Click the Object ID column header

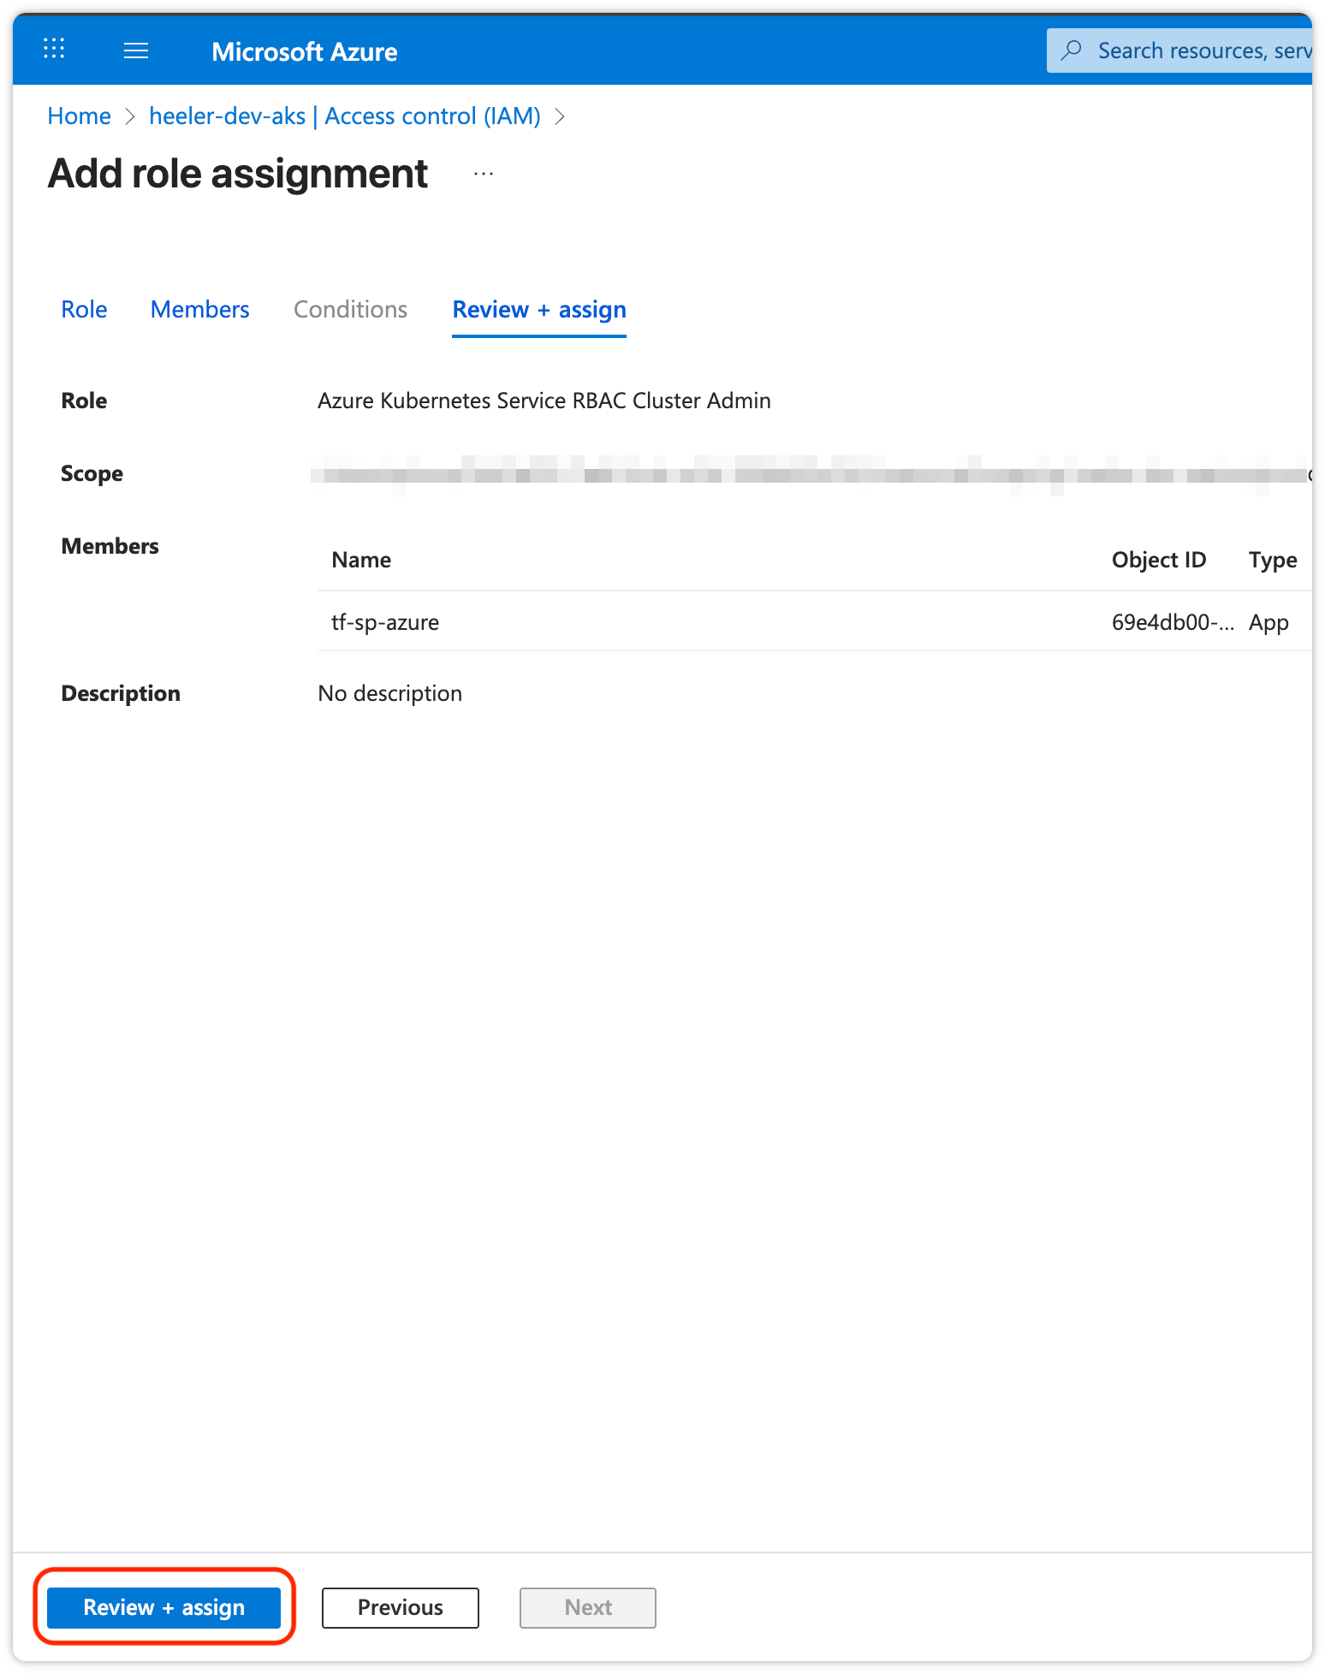coord(1158,560)
